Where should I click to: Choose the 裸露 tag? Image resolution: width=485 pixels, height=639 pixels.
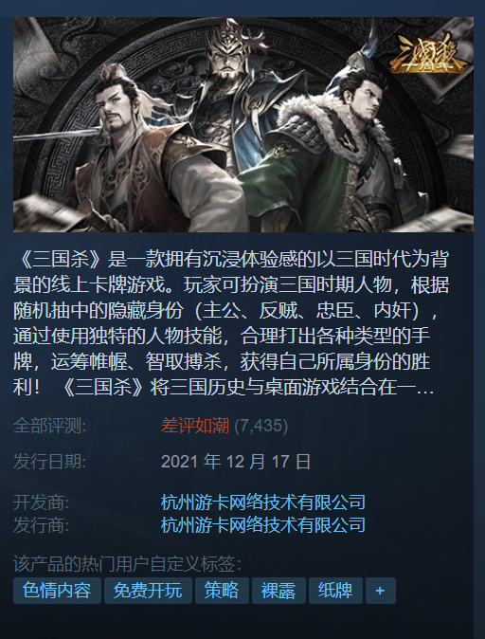pyautogui.click(x=278, y=591)
